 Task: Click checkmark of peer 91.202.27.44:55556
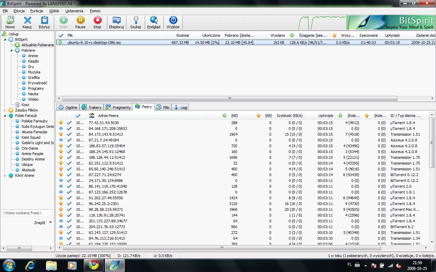69,198
